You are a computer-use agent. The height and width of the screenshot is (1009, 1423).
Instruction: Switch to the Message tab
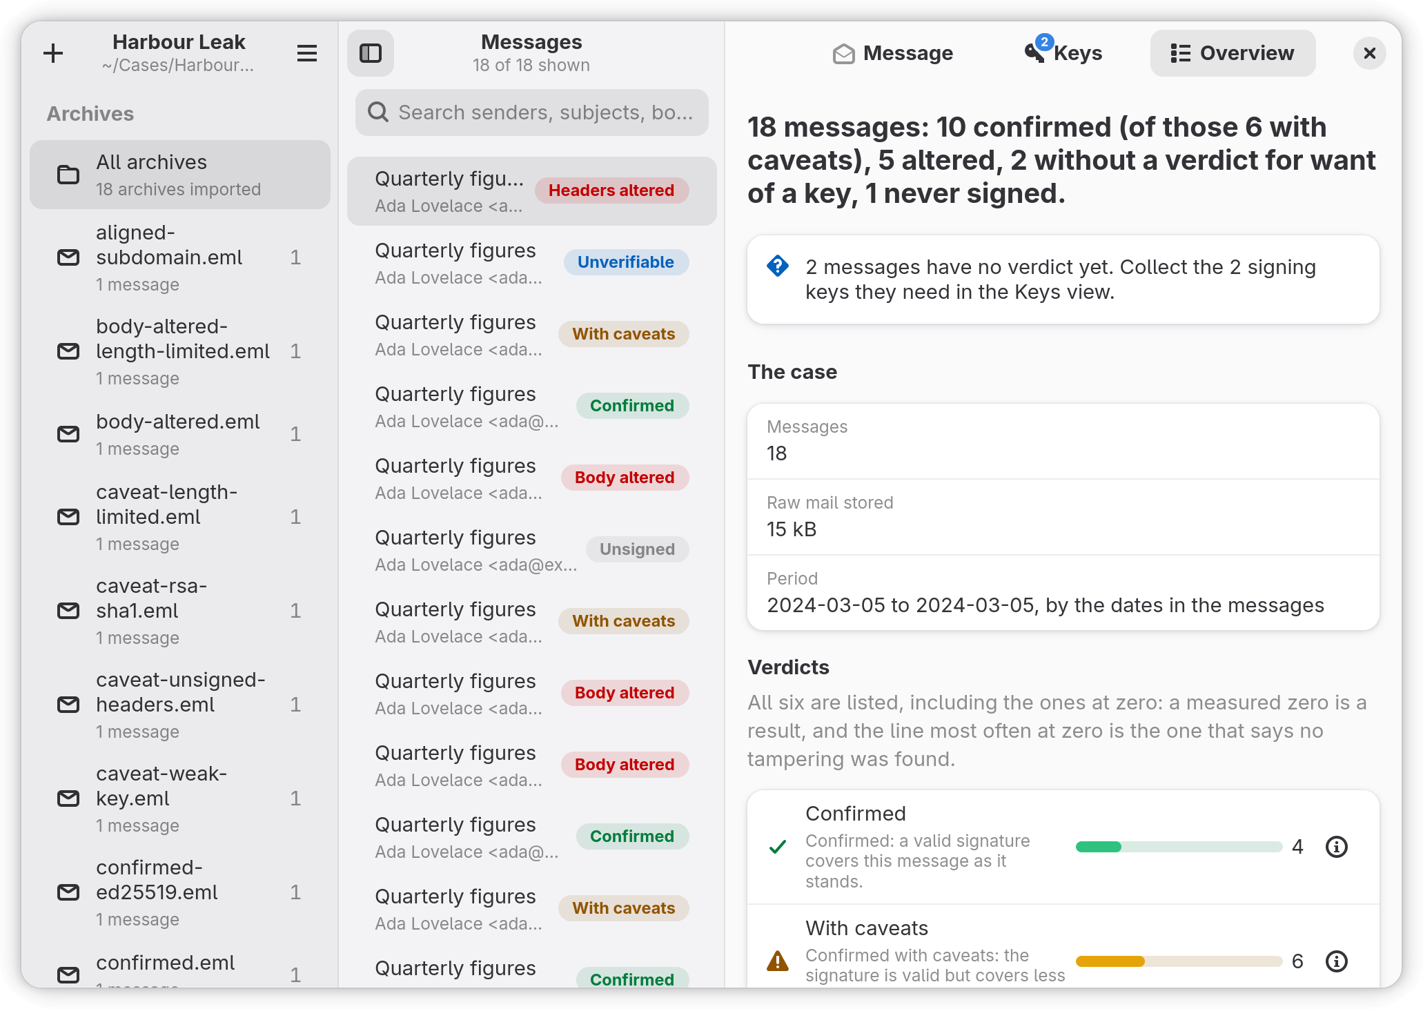coord(893,53)
